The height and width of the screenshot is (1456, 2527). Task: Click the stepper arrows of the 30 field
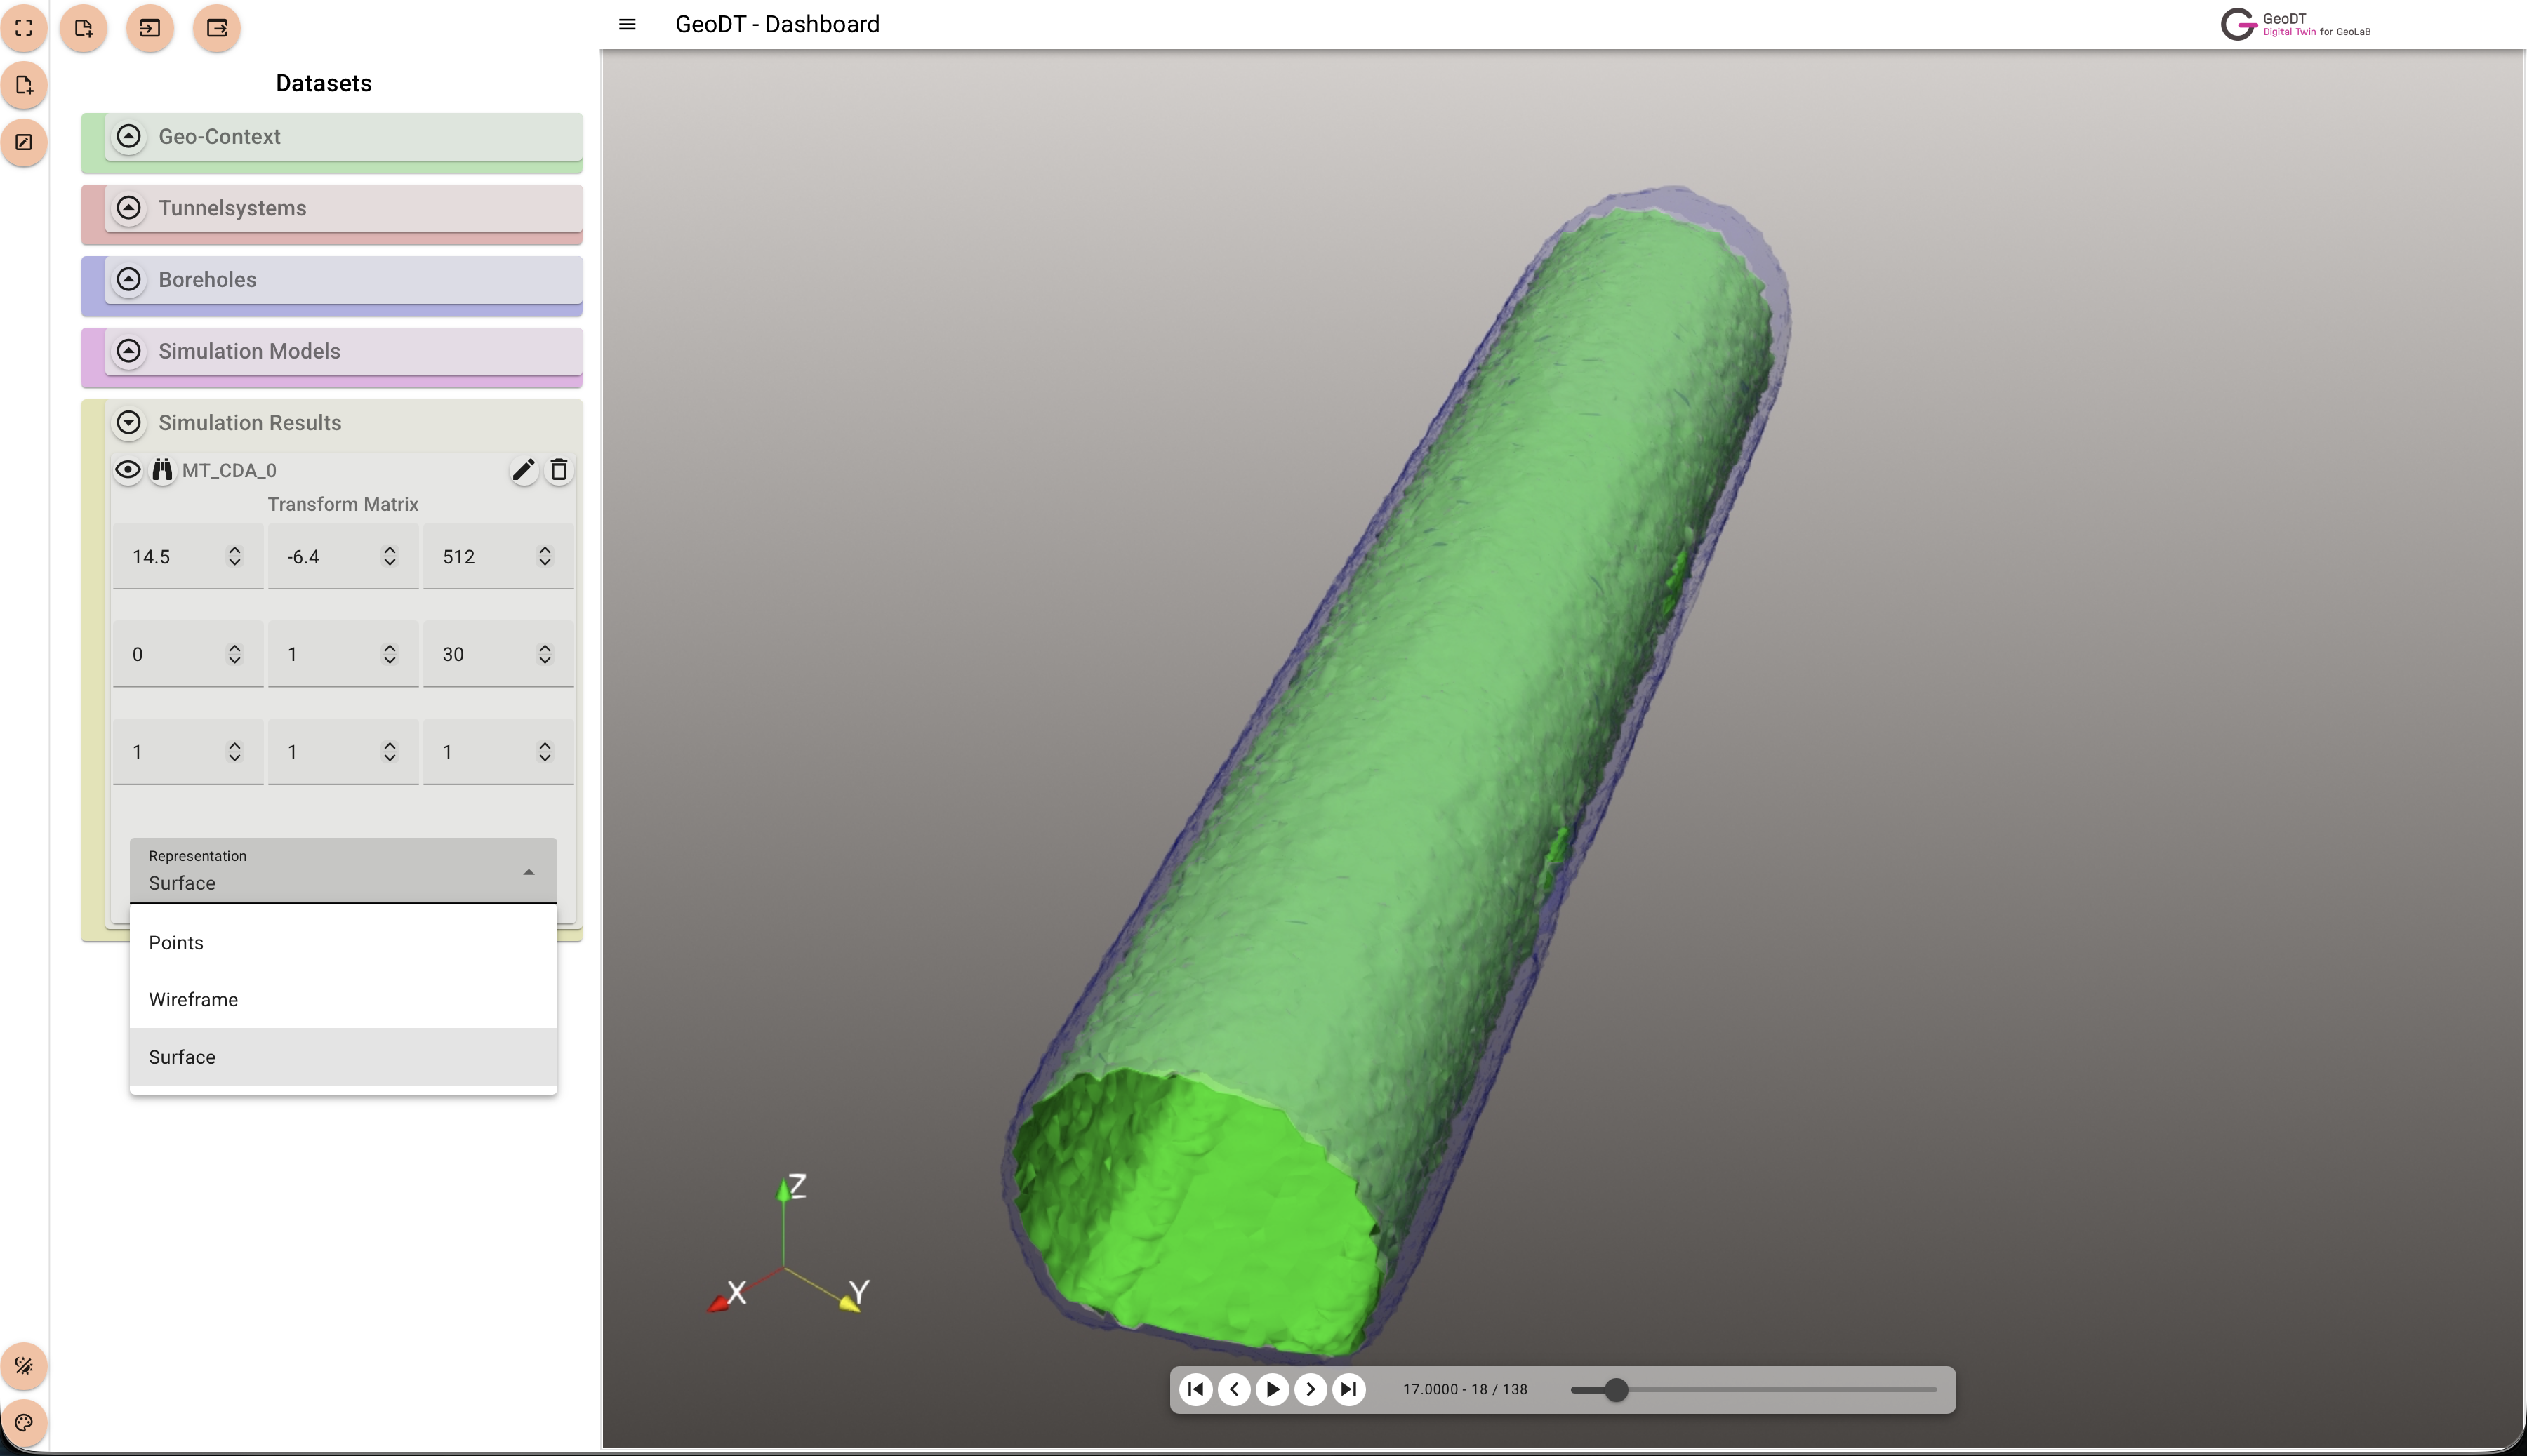[544, 654]
